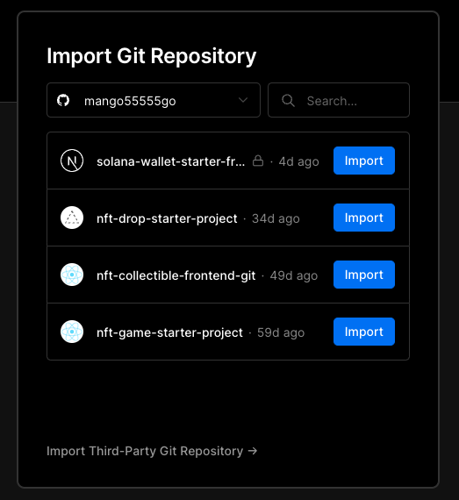
Task: Import the nft-game-starter-project repository
Action: (x=364, y=332)
